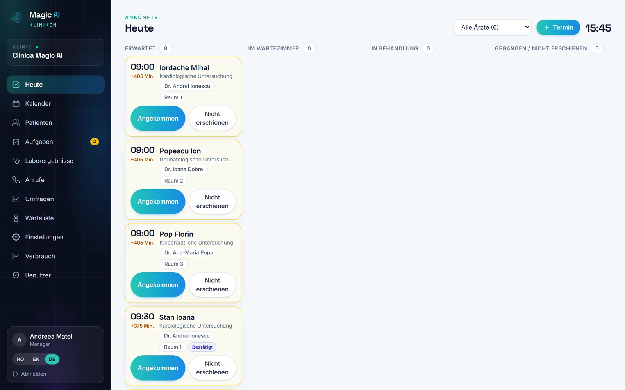Open the Warteliste hourglass icon

coord(16,218)
